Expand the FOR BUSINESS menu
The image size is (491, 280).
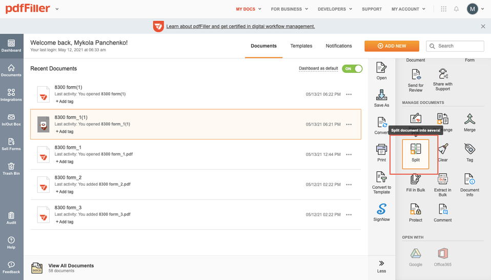click(290, 9)
